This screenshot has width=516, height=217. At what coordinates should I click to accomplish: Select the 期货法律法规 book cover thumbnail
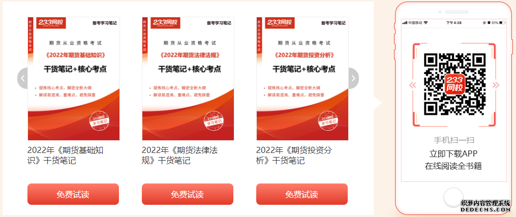pyautogui.click(x=188, y=79)
